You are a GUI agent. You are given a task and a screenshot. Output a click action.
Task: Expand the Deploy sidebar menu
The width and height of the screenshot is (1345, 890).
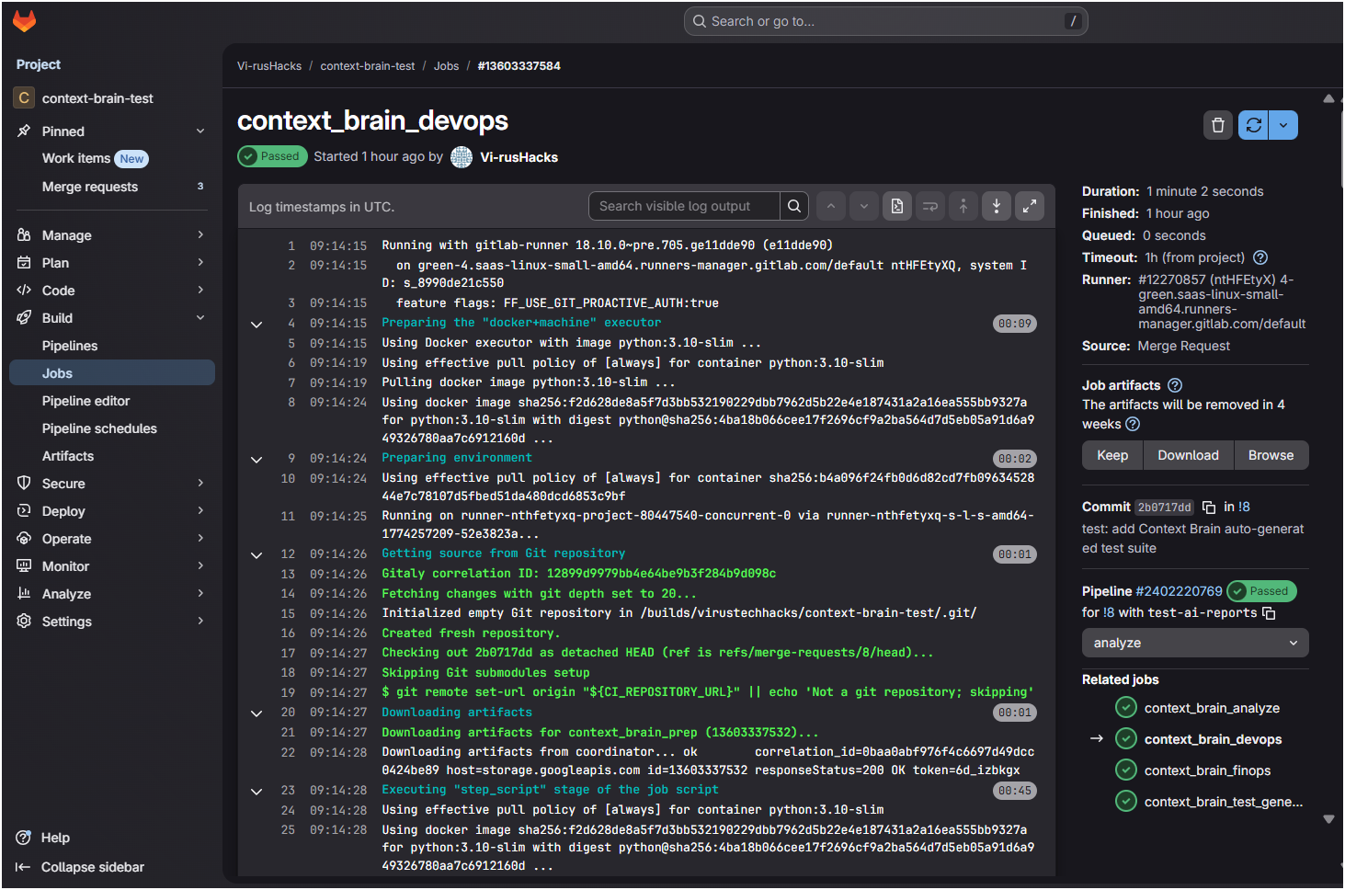112,511
